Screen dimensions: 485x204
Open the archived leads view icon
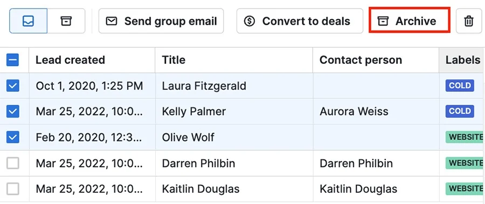click(x=66, y=21)
